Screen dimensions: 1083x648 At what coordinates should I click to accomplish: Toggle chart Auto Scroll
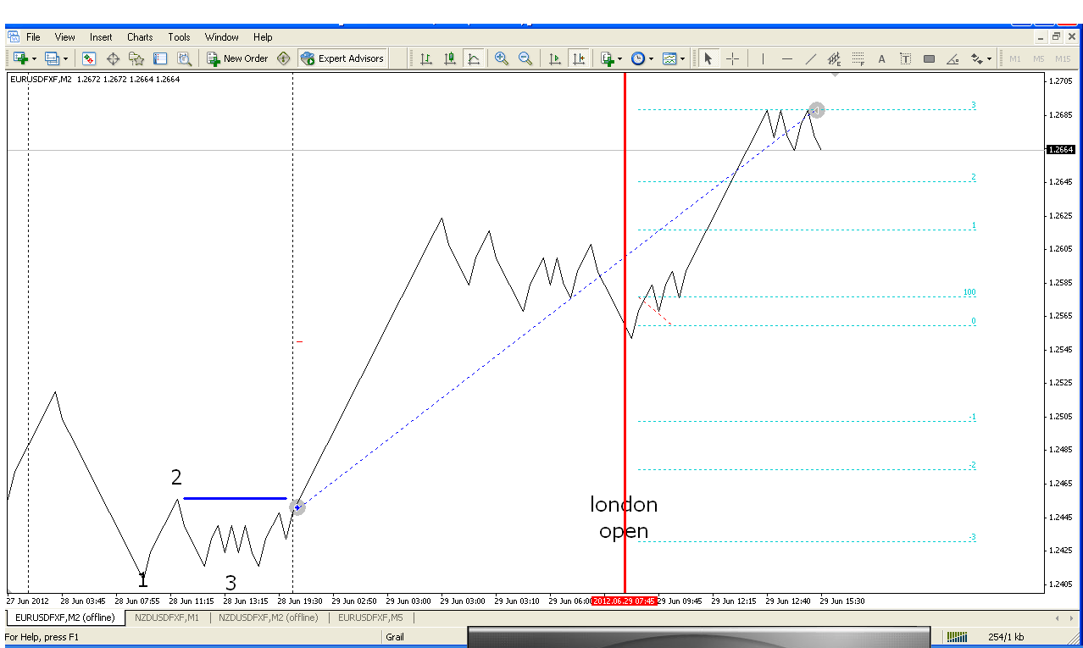click(x=555, y=58)
